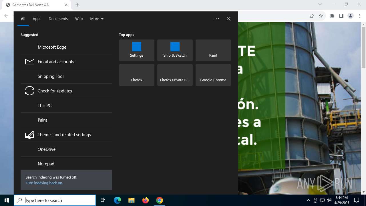The width and height of the screenshot is (366, 206).
Task: Expand the More filter dropdown
Action: (x=97, y=19)
